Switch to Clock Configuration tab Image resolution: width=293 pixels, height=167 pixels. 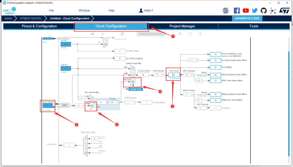click(x=111, y=26)
